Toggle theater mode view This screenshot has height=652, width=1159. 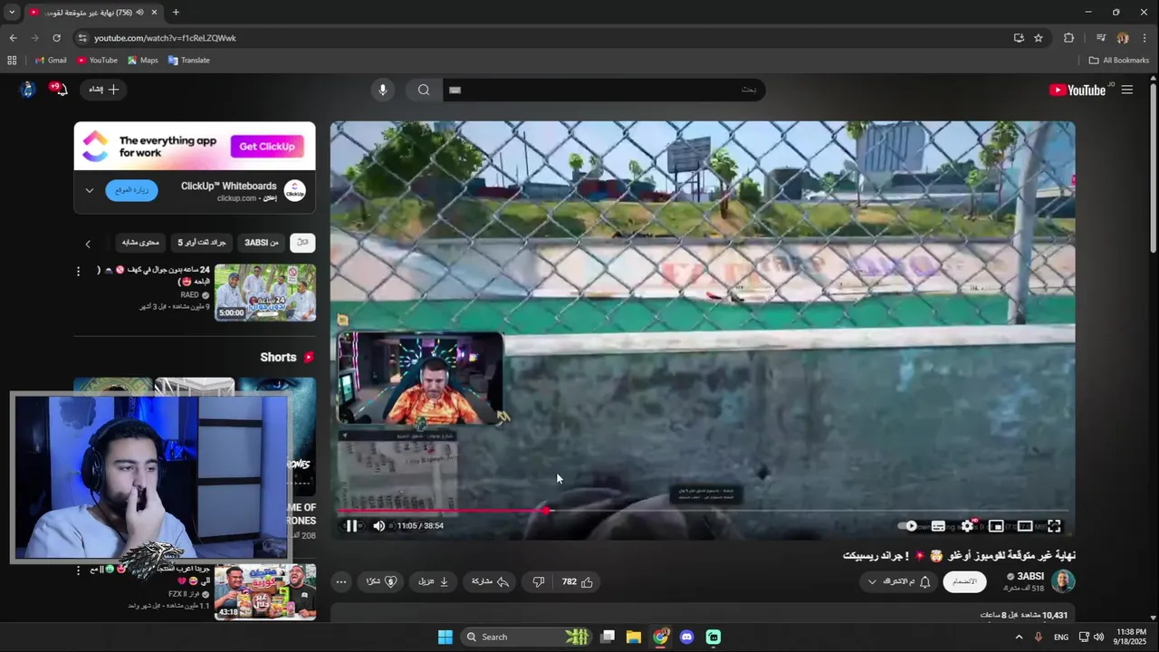coord(1025,525)
